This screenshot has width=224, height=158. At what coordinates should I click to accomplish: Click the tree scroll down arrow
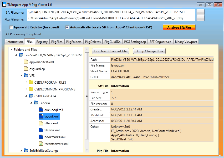pyautogui.click(x=87, y=150)
